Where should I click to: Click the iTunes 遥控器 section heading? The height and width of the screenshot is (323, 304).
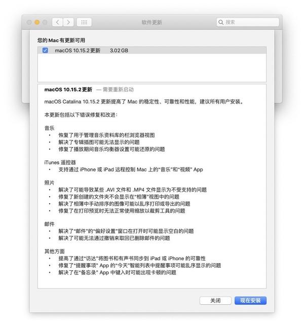coord(60,162)
